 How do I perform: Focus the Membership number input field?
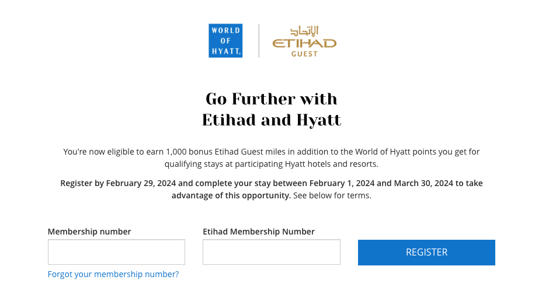pos(116,252)
